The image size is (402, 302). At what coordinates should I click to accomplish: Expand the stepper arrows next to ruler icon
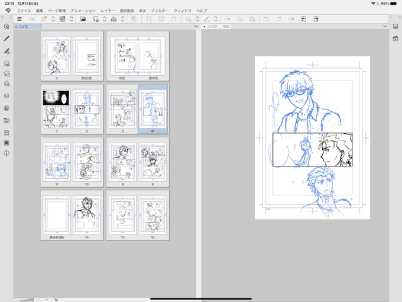pos(216,19)
